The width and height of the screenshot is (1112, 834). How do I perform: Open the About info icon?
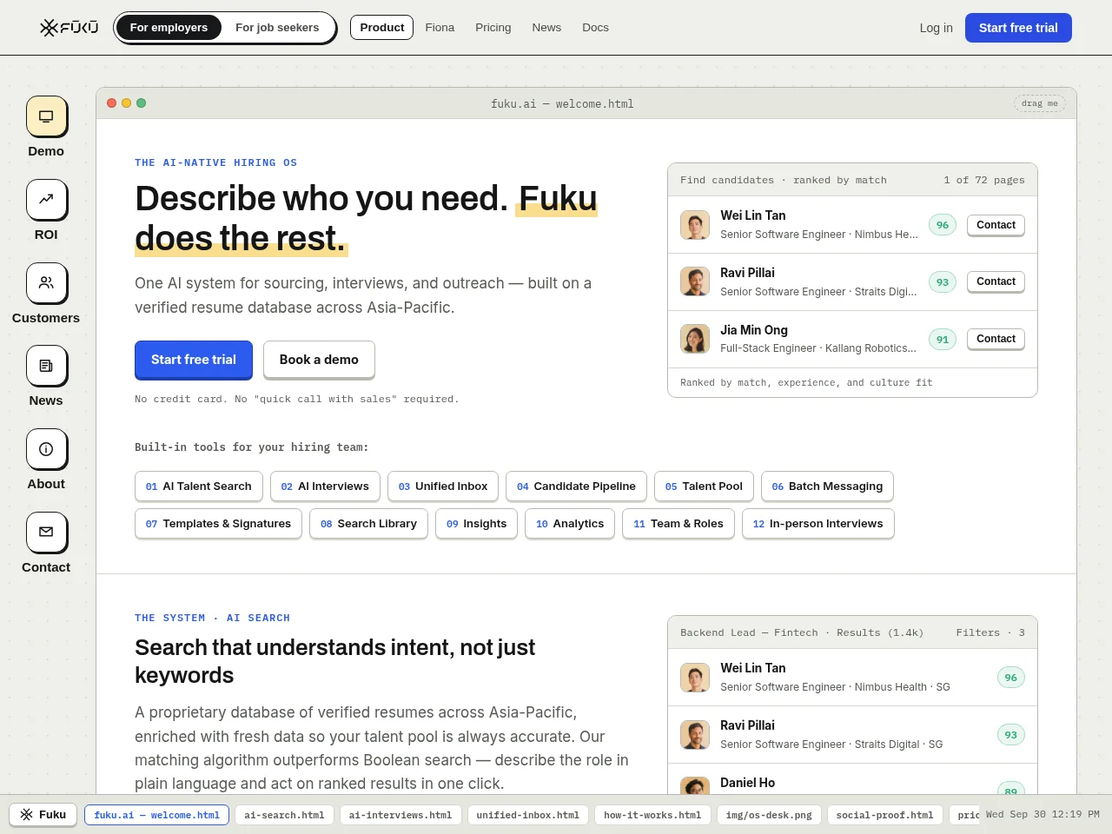(x=46, y=449)
